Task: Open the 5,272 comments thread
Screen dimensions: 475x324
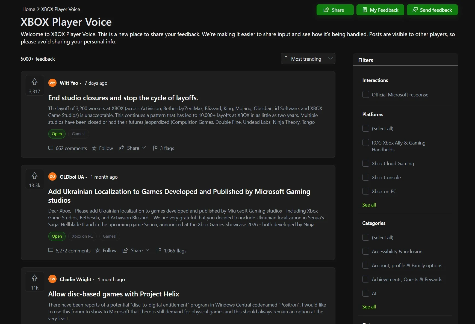Action: click(x=69, y=251)
